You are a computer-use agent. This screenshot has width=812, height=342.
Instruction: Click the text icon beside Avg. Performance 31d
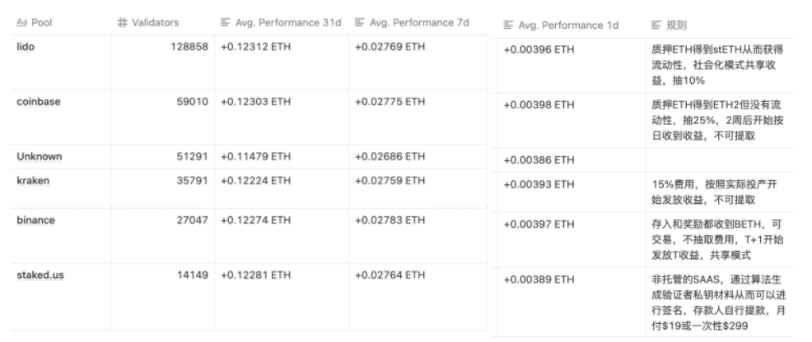(x=226, y=23)
